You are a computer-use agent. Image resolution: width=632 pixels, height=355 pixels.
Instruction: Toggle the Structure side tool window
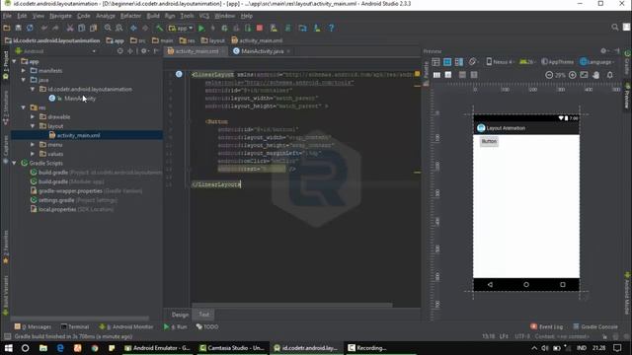click(6, 107)
